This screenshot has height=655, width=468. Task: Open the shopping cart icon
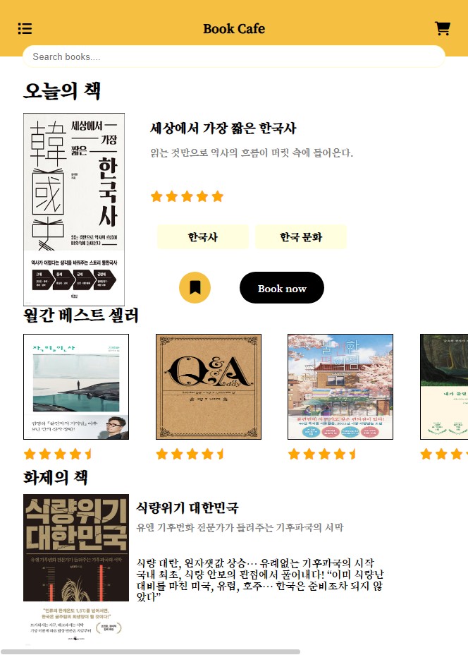442,28
